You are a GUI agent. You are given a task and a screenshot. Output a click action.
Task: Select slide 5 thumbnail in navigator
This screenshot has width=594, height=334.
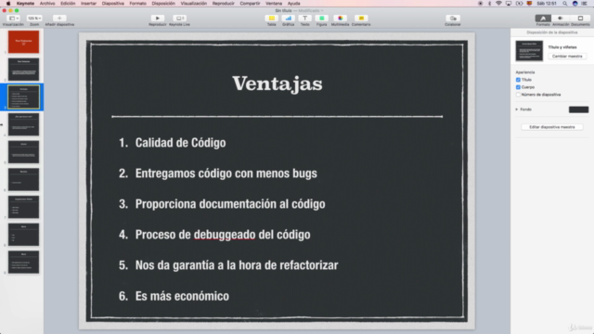[23, 152]
